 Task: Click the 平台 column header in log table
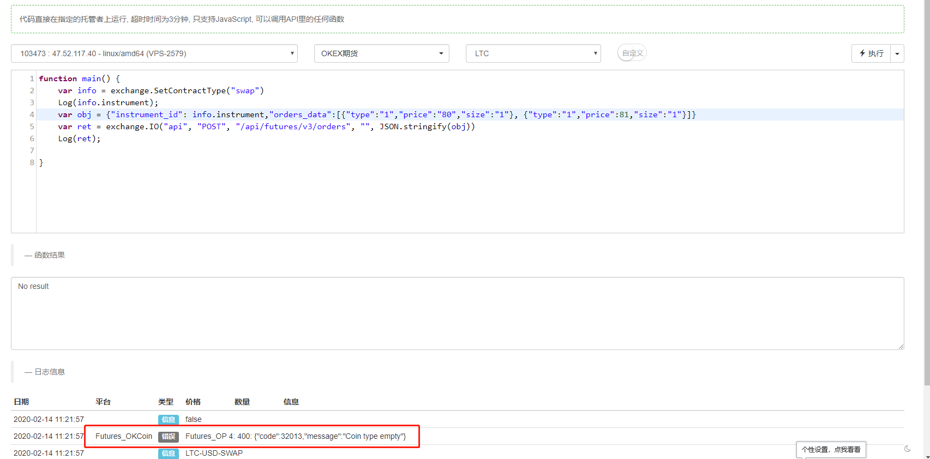pos(103,402)
